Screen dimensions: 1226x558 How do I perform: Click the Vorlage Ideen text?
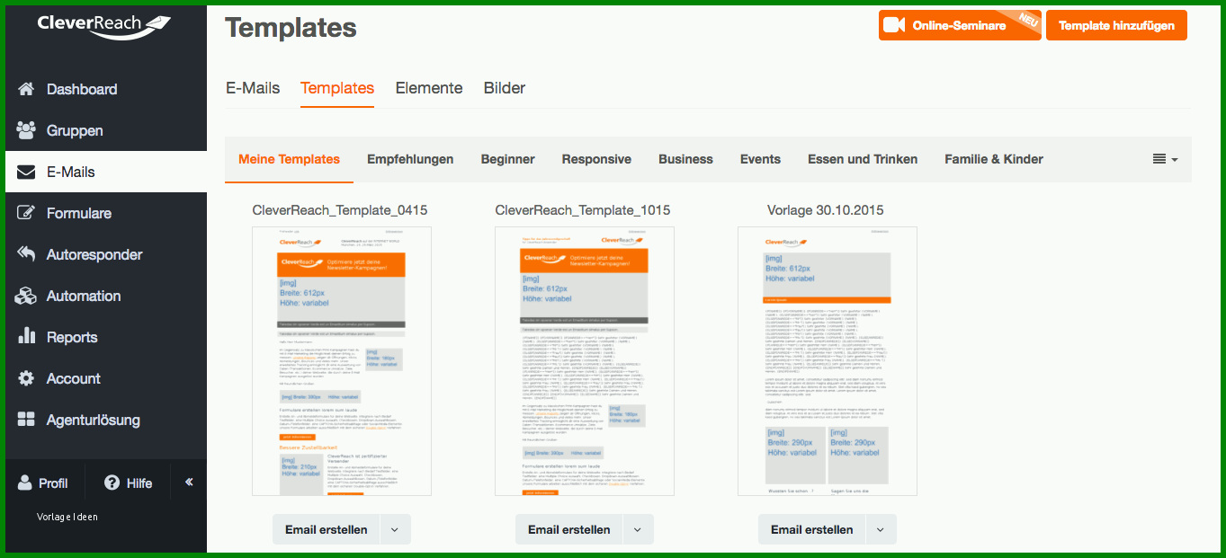[x=67, y=517]
